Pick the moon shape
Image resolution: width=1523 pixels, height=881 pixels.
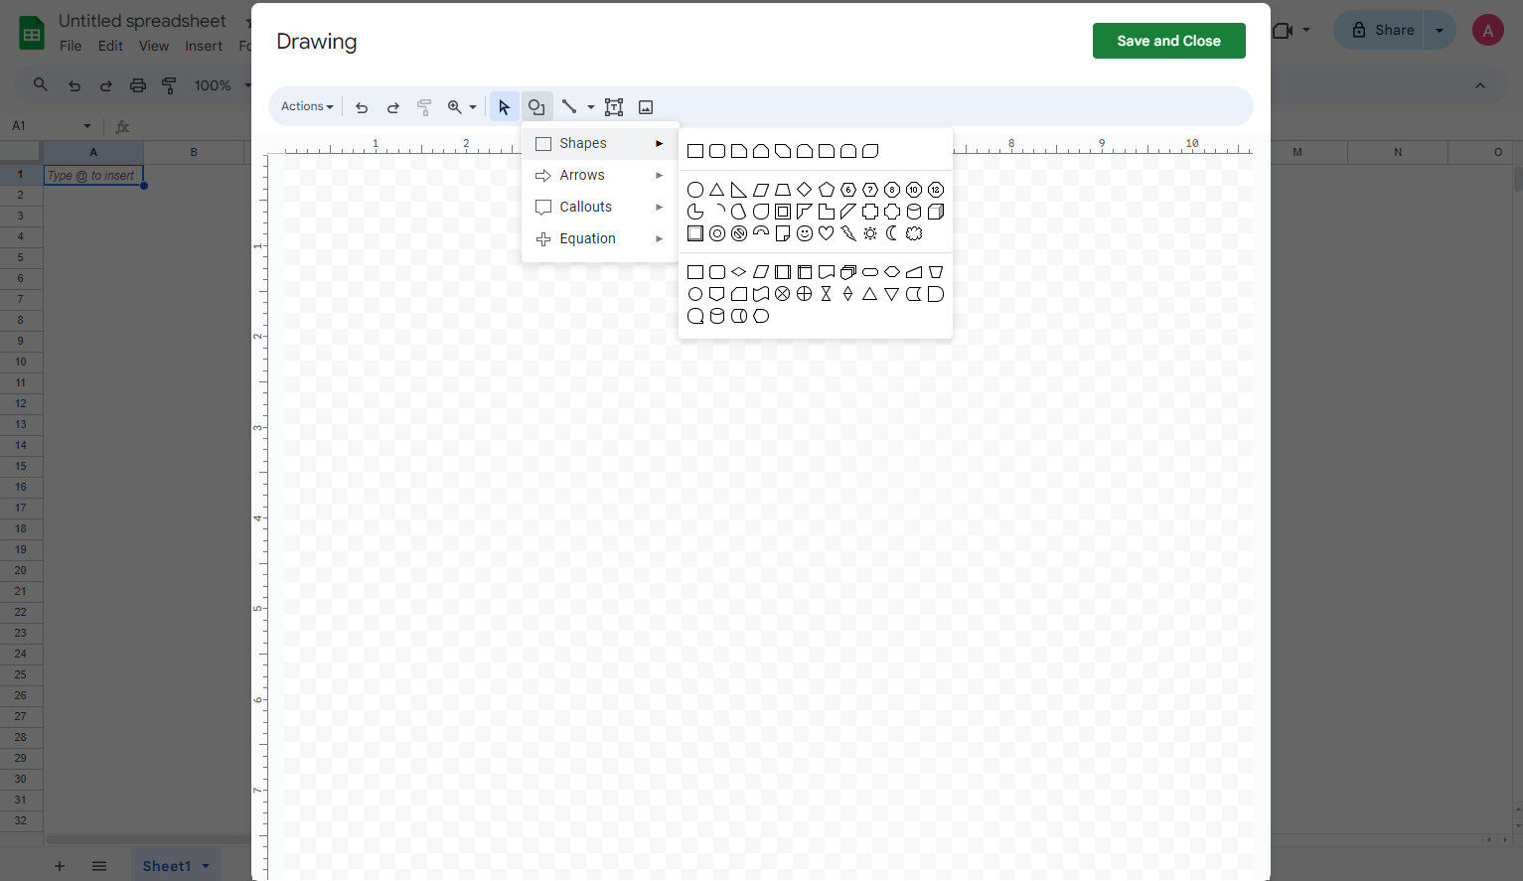891,233
